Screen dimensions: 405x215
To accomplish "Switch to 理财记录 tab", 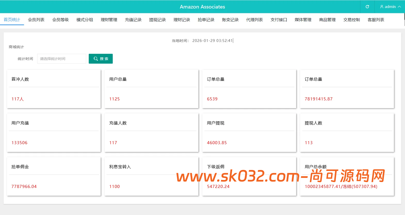I will coord(182,20).
